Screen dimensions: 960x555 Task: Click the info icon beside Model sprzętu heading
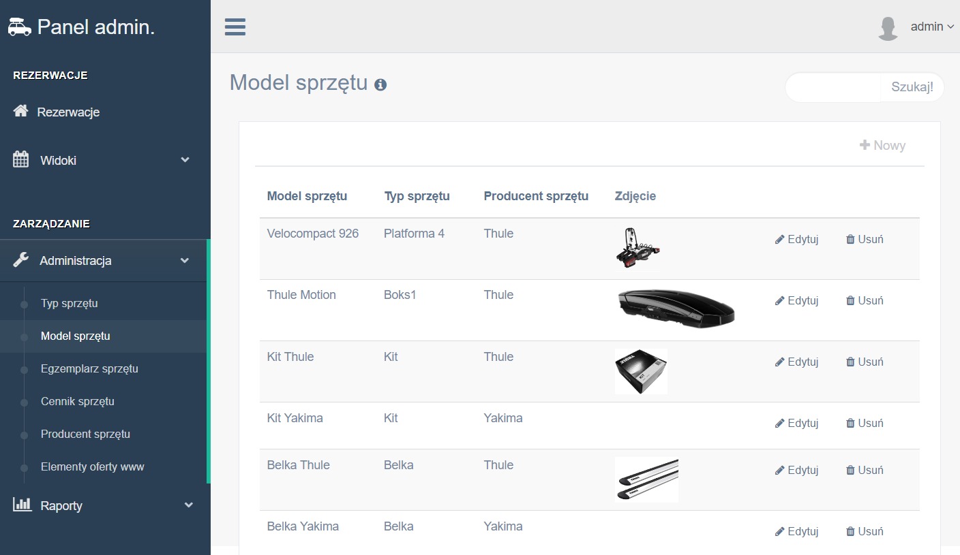coord(380,85)
